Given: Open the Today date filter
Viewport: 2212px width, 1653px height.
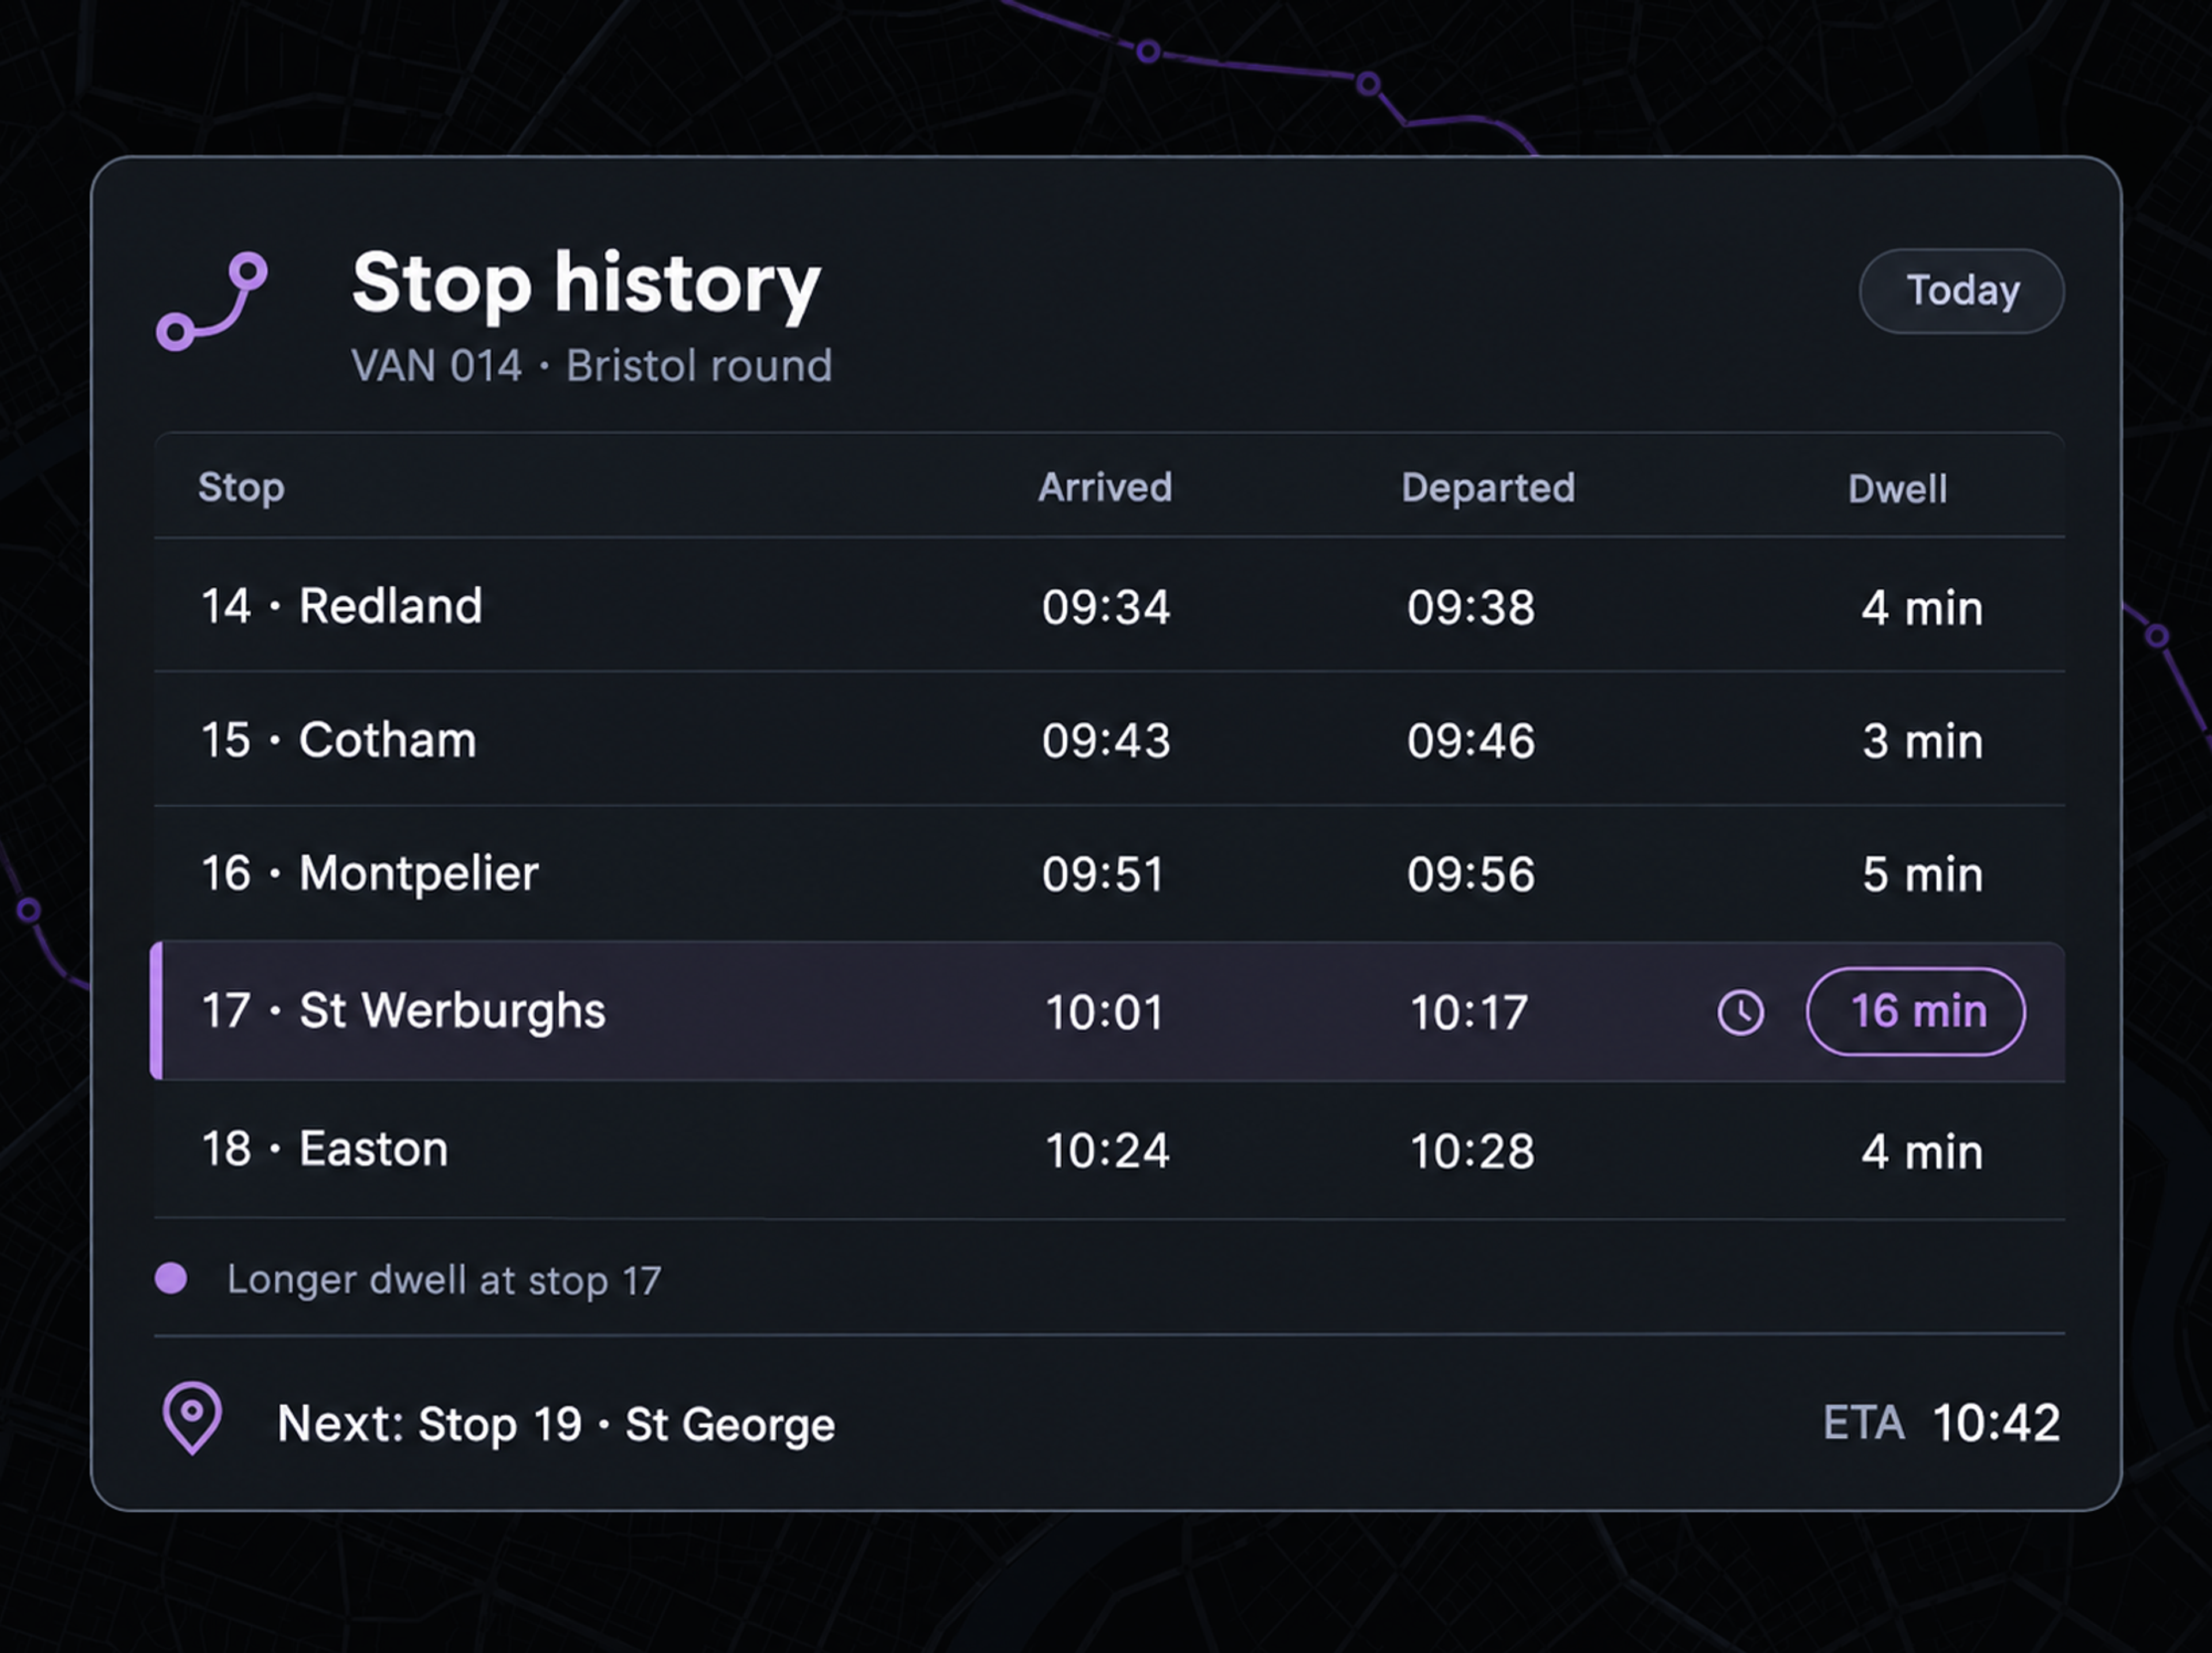Looking at the screenshot, I should pos(1961,291).
